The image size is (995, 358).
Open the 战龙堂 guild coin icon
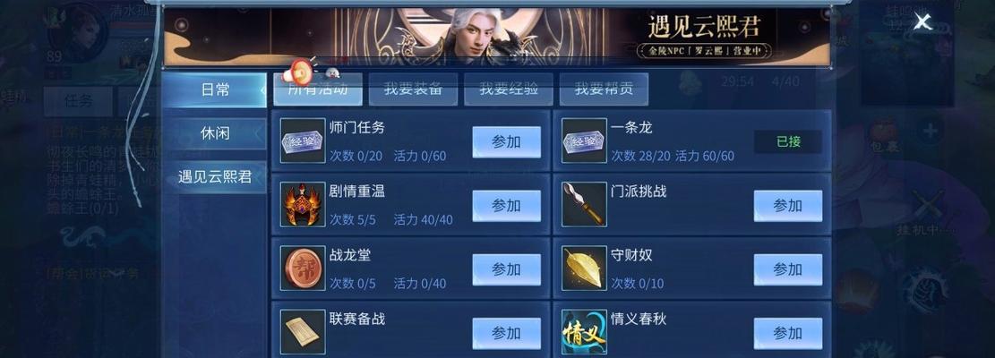(303, 268)
